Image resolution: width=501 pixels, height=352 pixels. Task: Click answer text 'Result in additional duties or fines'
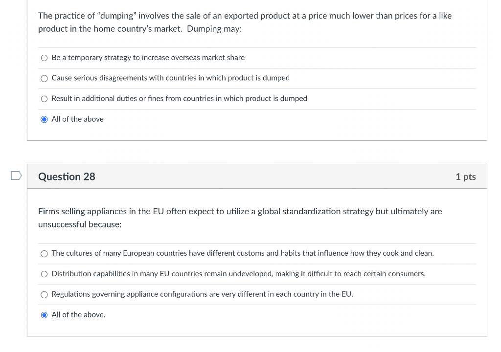point(179,99)
